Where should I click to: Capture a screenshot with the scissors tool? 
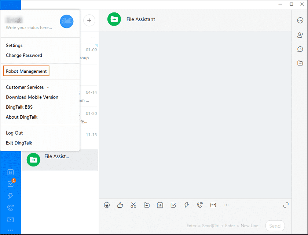(133, 205)
